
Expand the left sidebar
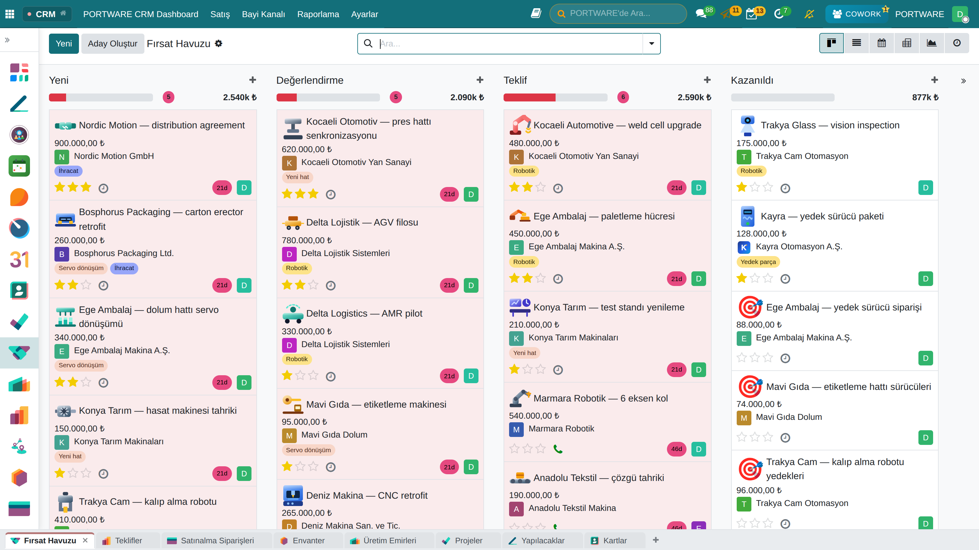click(x=7, y=40)
